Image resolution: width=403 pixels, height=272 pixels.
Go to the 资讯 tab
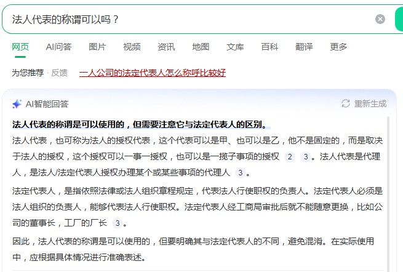coord(166,47)
